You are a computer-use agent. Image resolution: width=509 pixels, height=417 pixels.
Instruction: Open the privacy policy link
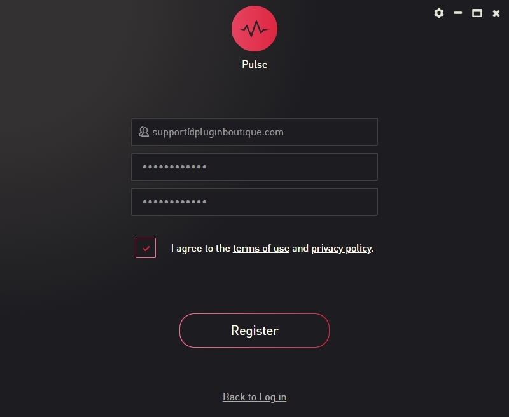(x=341, y=249)
